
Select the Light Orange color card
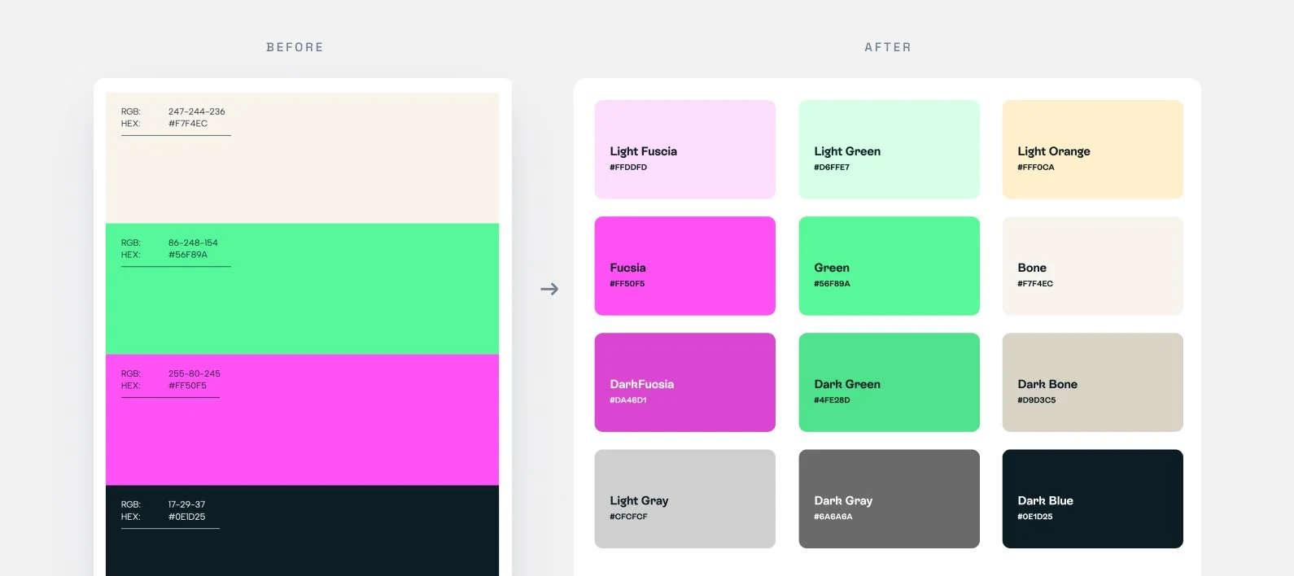[1092, 150]
